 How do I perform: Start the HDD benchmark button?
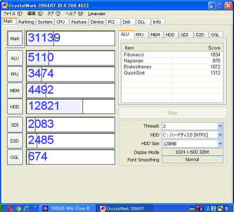15,107
